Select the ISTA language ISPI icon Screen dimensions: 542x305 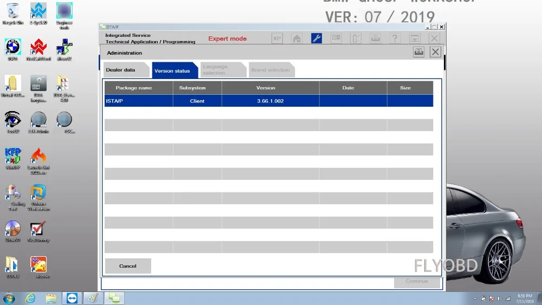coord(38,88)
